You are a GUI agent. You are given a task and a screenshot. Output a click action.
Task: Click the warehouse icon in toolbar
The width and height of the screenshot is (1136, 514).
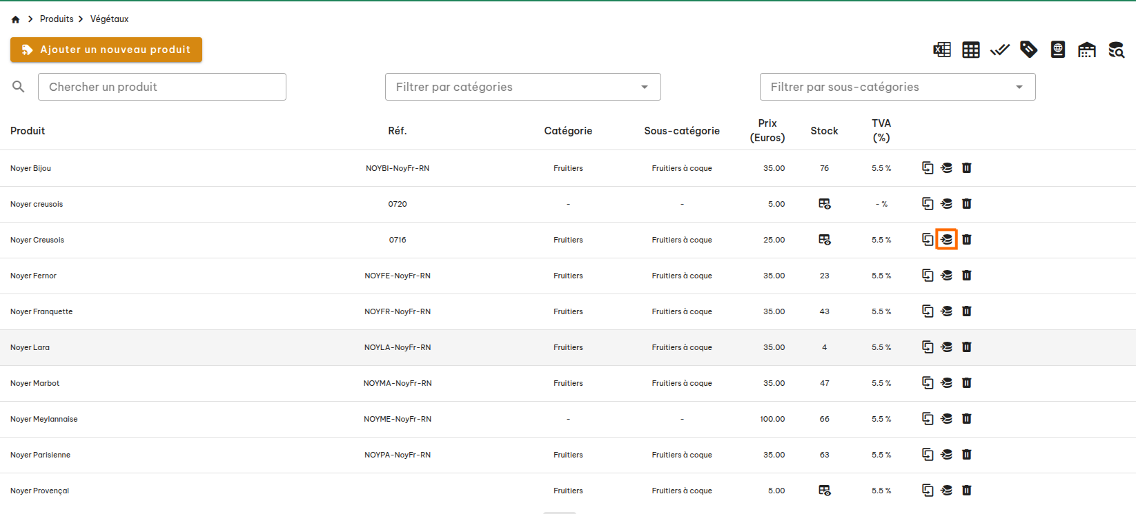(1087, 50)
